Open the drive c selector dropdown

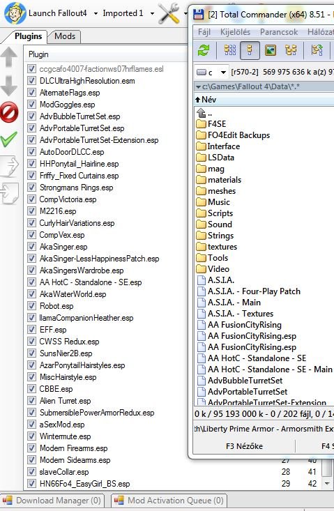pyautogui.click(x=223, y=72)
